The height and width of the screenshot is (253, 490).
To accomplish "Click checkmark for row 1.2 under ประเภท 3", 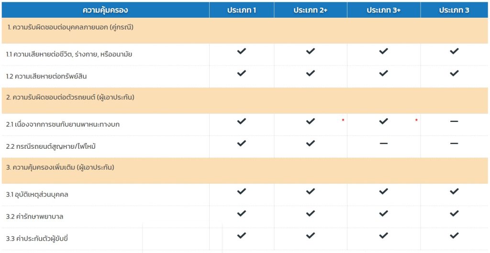I will point(454,73).
